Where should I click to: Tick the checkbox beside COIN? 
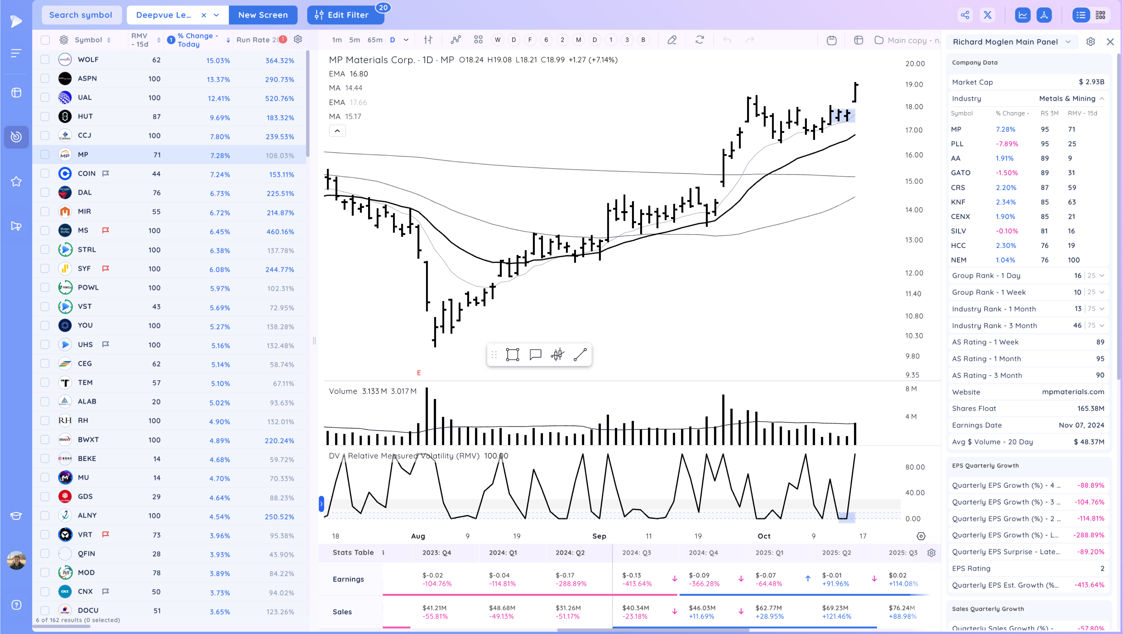point(45,174)
